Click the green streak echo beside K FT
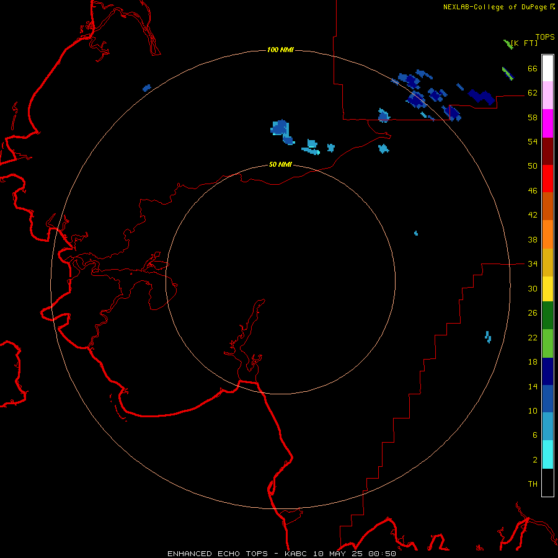Image resolution: width=558 pixels, height=558 pixels. tap(508, 44)
